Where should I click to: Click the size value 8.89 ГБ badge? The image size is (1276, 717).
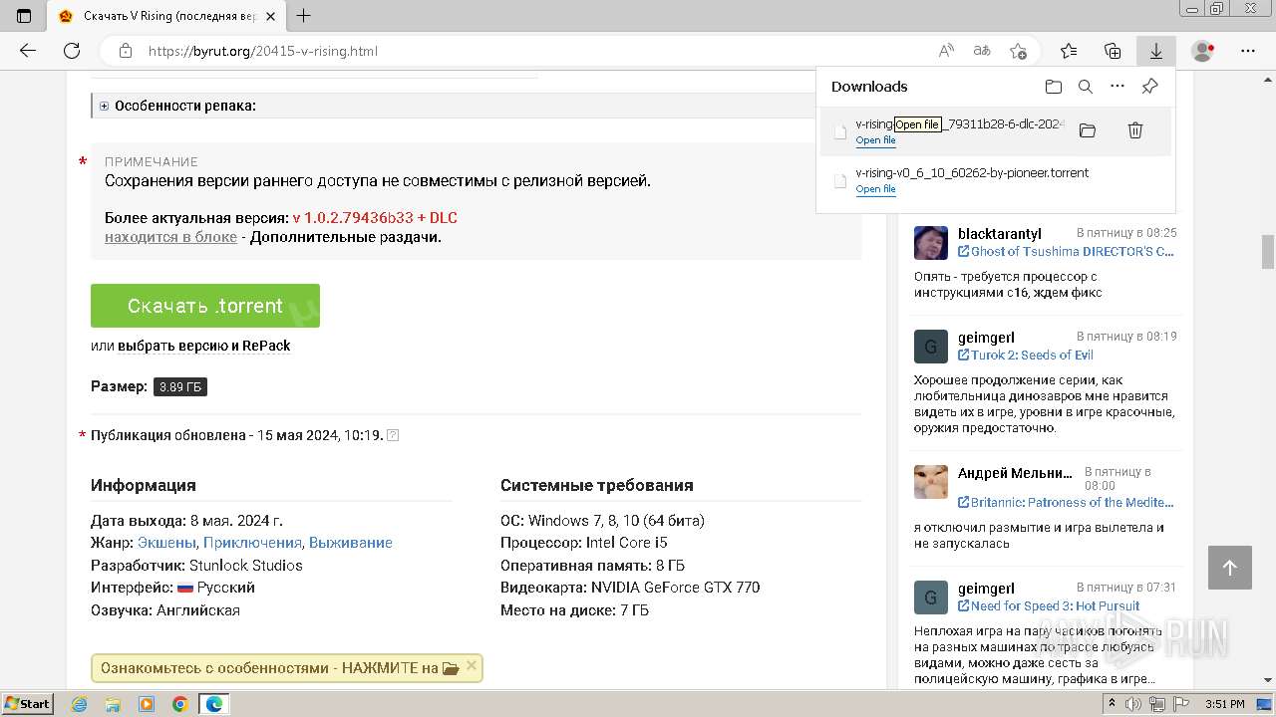tap(180, 386)
